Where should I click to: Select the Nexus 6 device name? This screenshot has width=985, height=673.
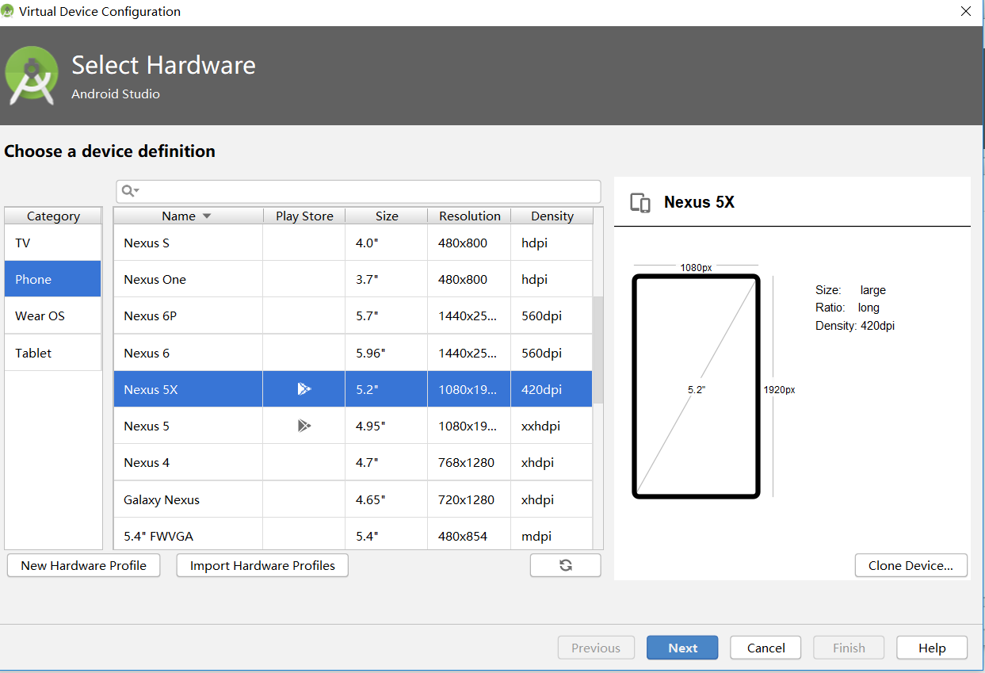(x=147, y=353)
